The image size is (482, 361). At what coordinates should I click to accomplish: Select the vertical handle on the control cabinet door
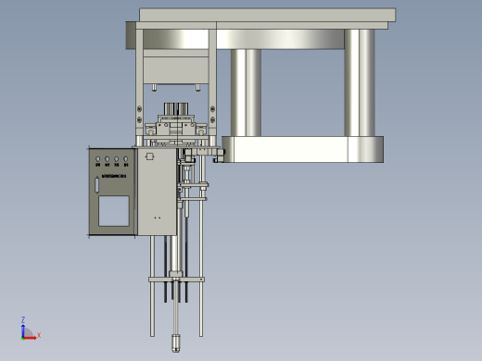[96, 184]
